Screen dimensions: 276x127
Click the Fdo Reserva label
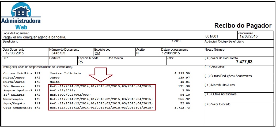click(x=14, y=86)
